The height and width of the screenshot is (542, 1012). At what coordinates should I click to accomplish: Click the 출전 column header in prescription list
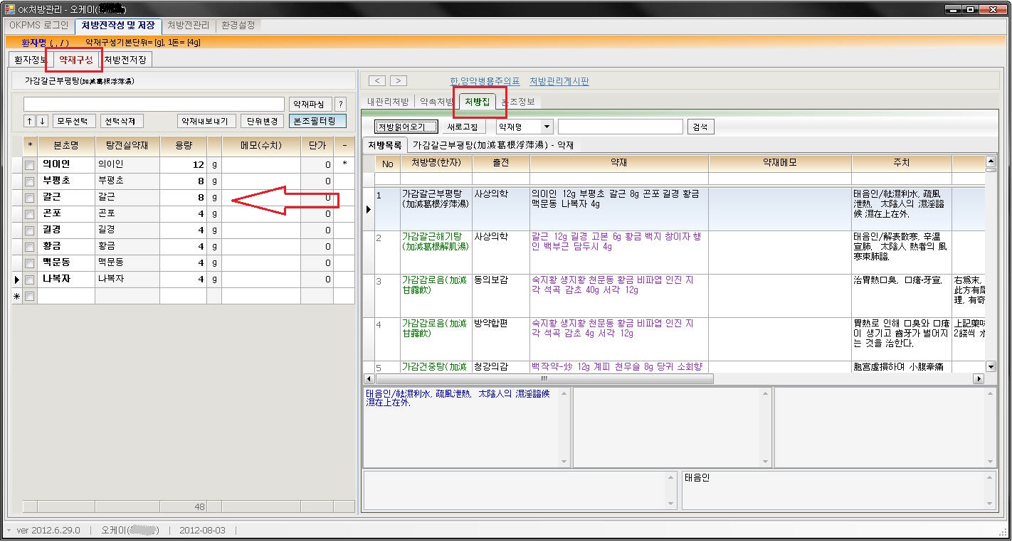(501, 163)
